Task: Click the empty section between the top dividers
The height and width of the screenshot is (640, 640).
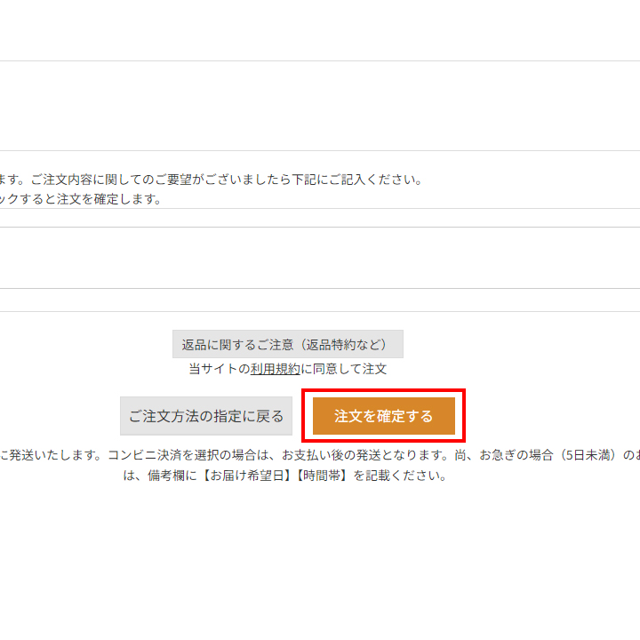Action: click(320, 105)
